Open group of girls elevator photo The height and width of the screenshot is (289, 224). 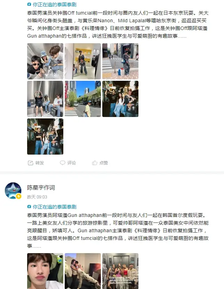click(120, 271)
